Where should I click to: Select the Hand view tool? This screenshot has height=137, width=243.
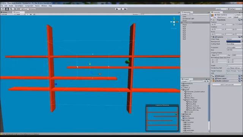[x=3, y=9]
